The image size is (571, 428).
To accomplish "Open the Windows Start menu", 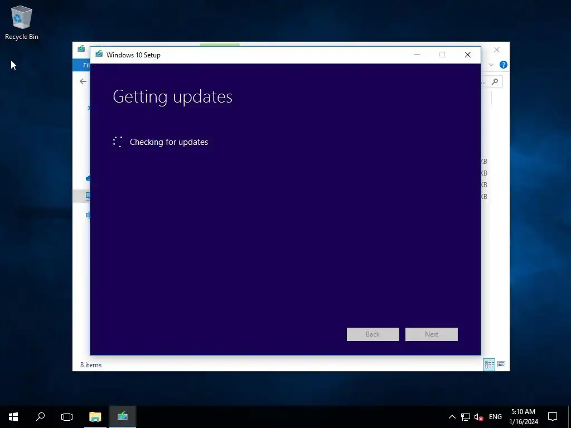I will (13, 417).
